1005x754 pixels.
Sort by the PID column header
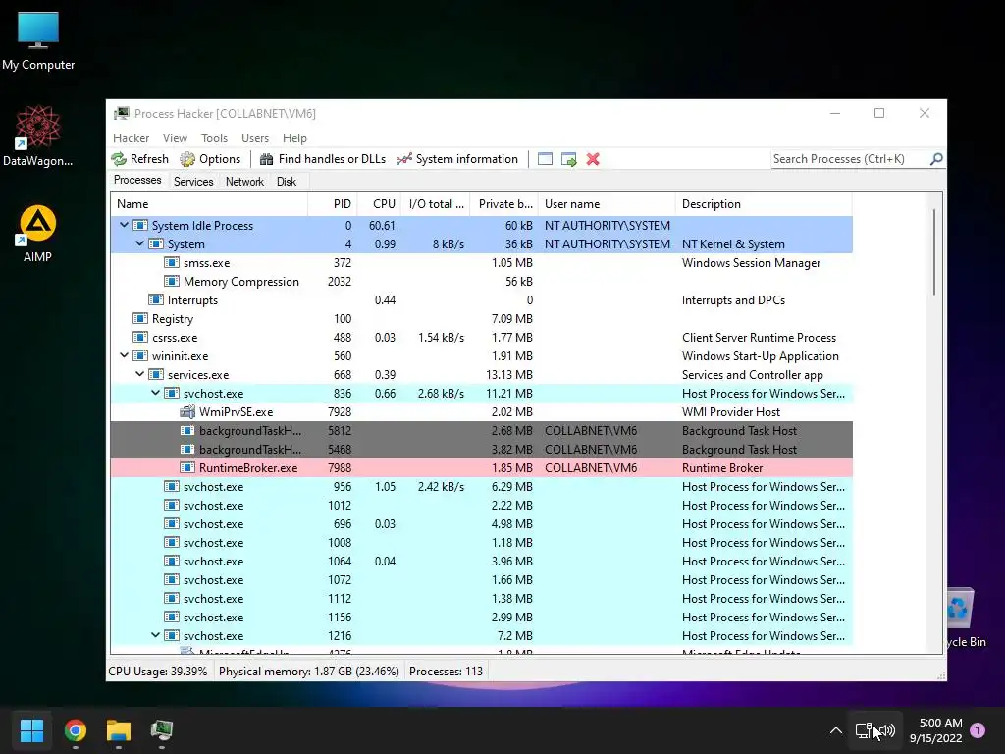click(333, 204)
